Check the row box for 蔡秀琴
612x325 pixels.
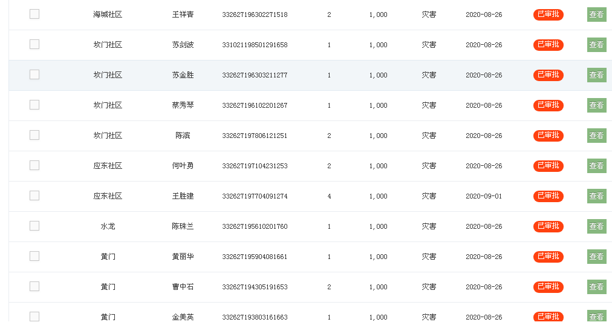tap(34, 105)
